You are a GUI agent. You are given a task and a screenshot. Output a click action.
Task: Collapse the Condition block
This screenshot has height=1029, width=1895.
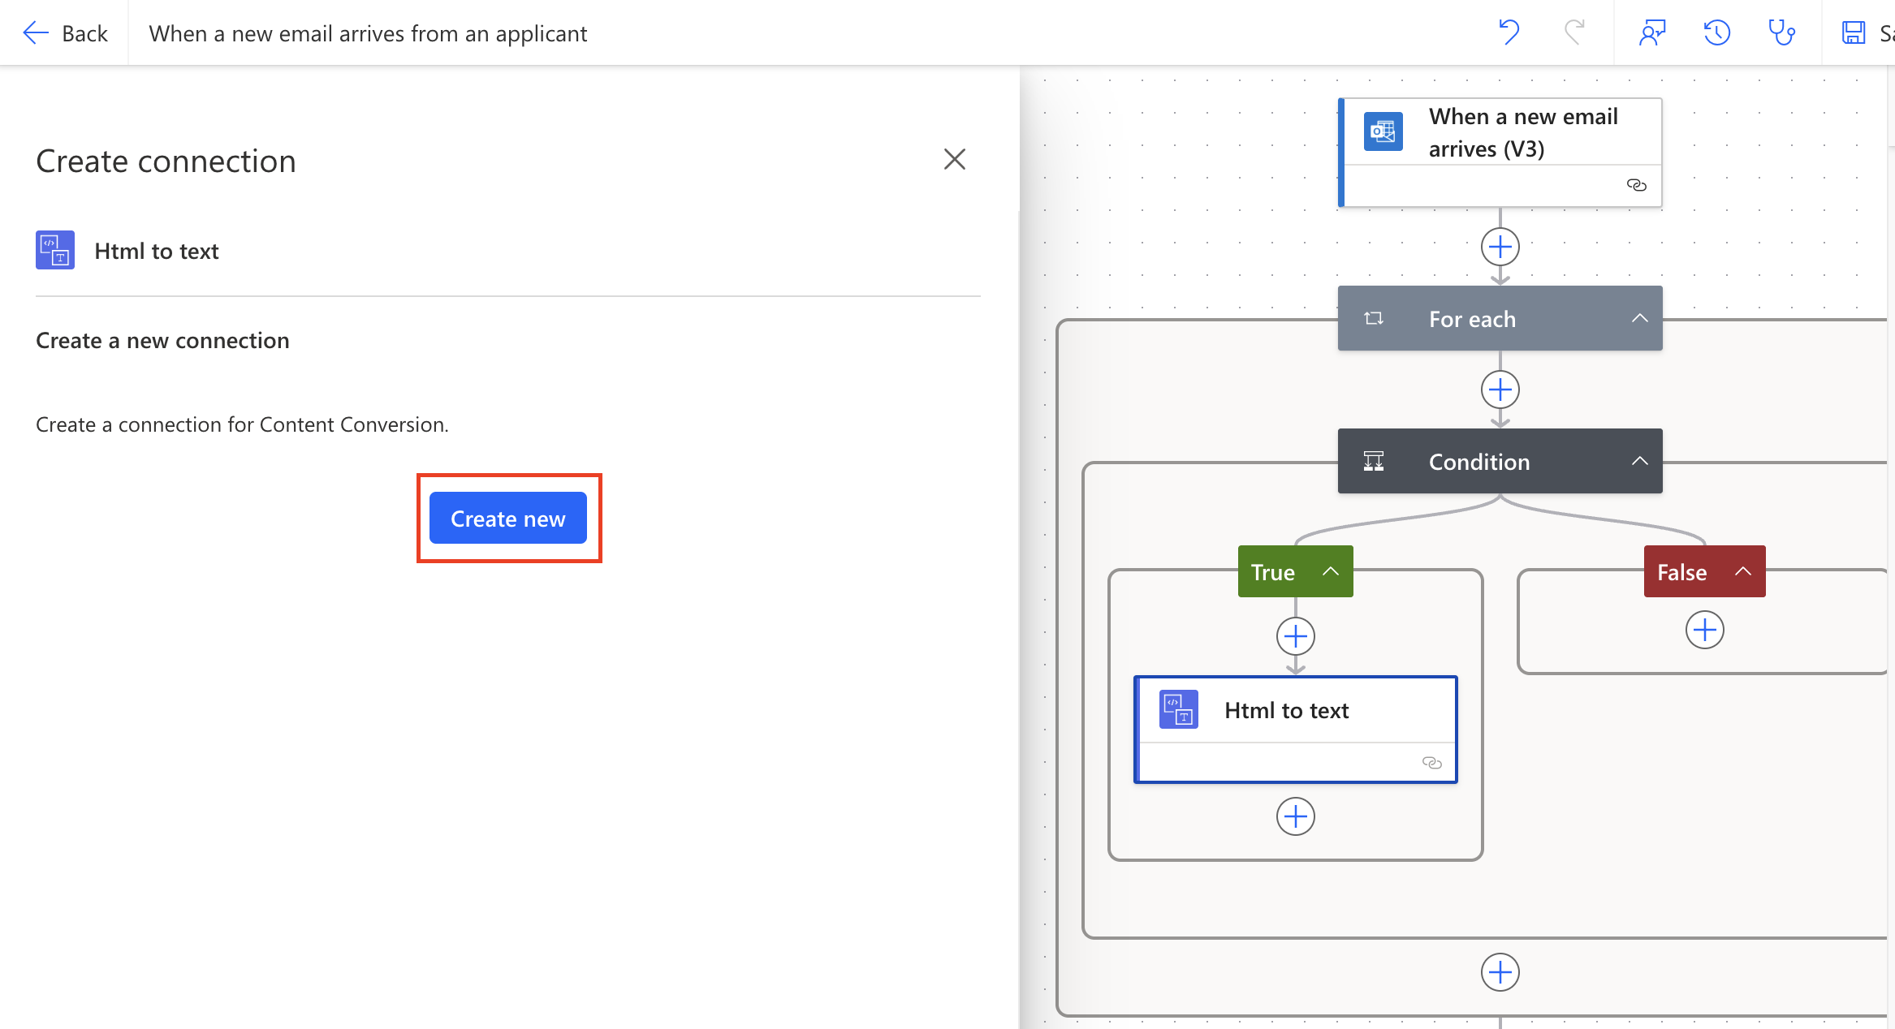[x=1639, y=461]
